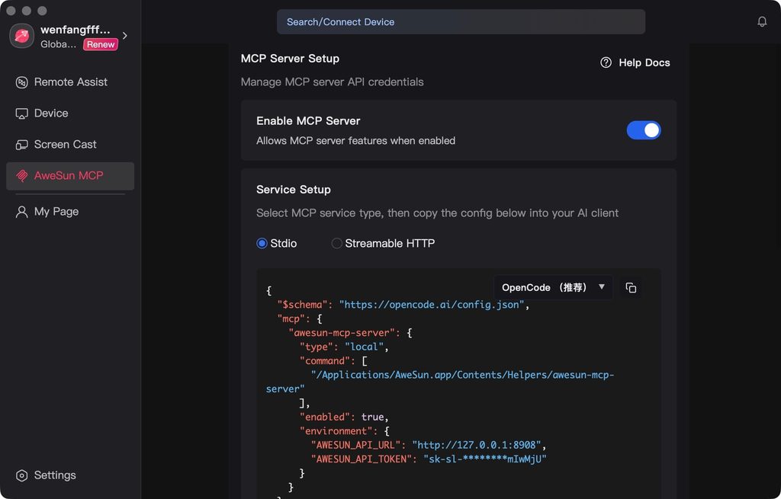The width and height of the screenshot is (781, 499).
Task: Copy the config with the copy icon
Action: coord(631,287)
